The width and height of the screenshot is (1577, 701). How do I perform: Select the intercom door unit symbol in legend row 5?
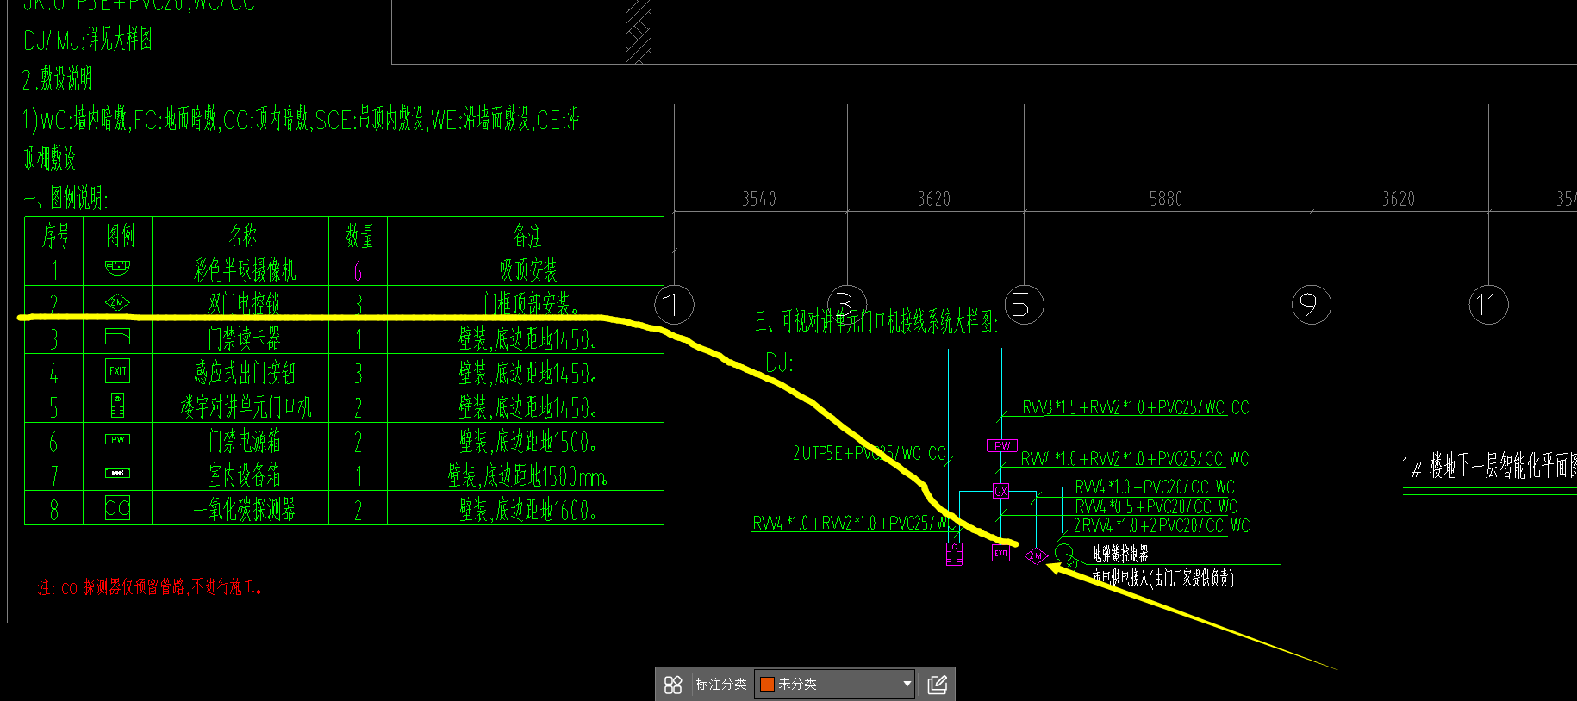coord(117,406)
